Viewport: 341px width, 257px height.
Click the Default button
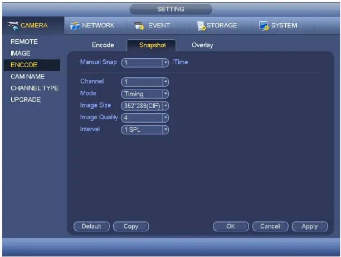pos(92,226)
